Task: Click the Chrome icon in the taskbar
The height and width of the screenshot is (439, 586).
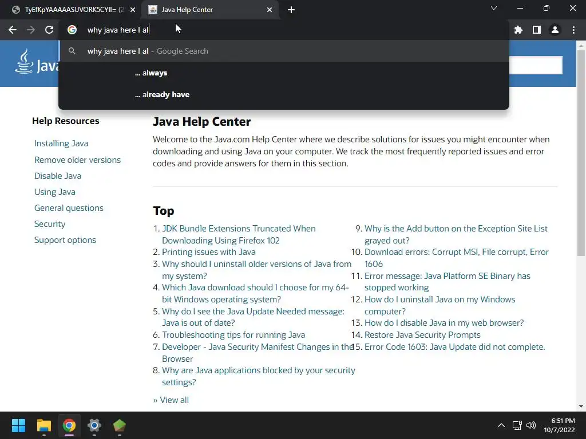Action: point(69,425)
